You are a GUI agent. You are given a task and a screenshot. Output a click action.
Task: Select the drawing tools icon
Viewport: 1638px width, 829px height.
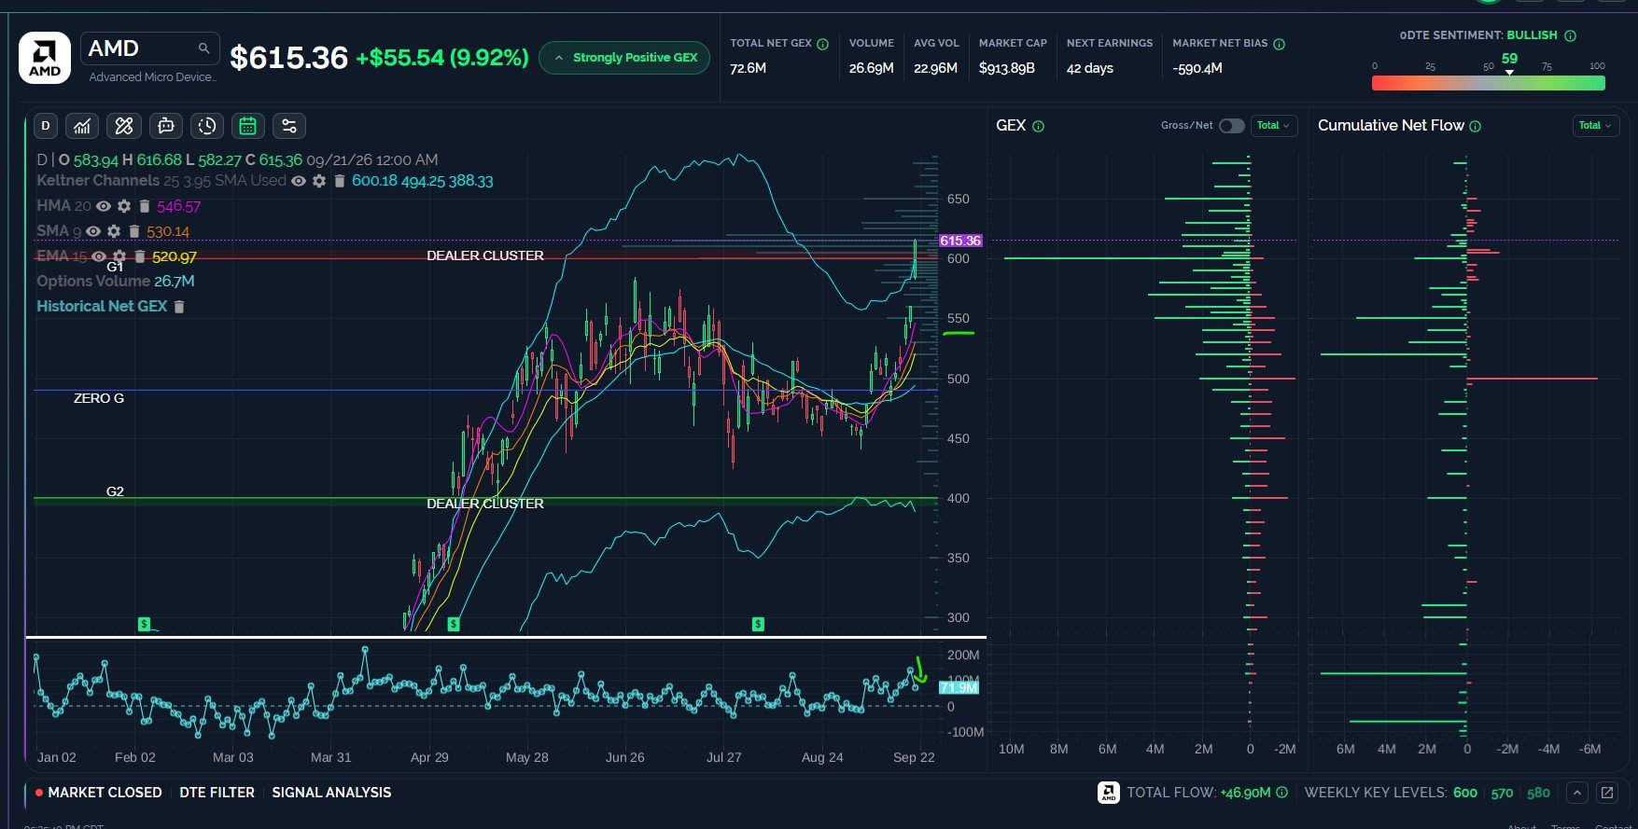tap(123, 126)
